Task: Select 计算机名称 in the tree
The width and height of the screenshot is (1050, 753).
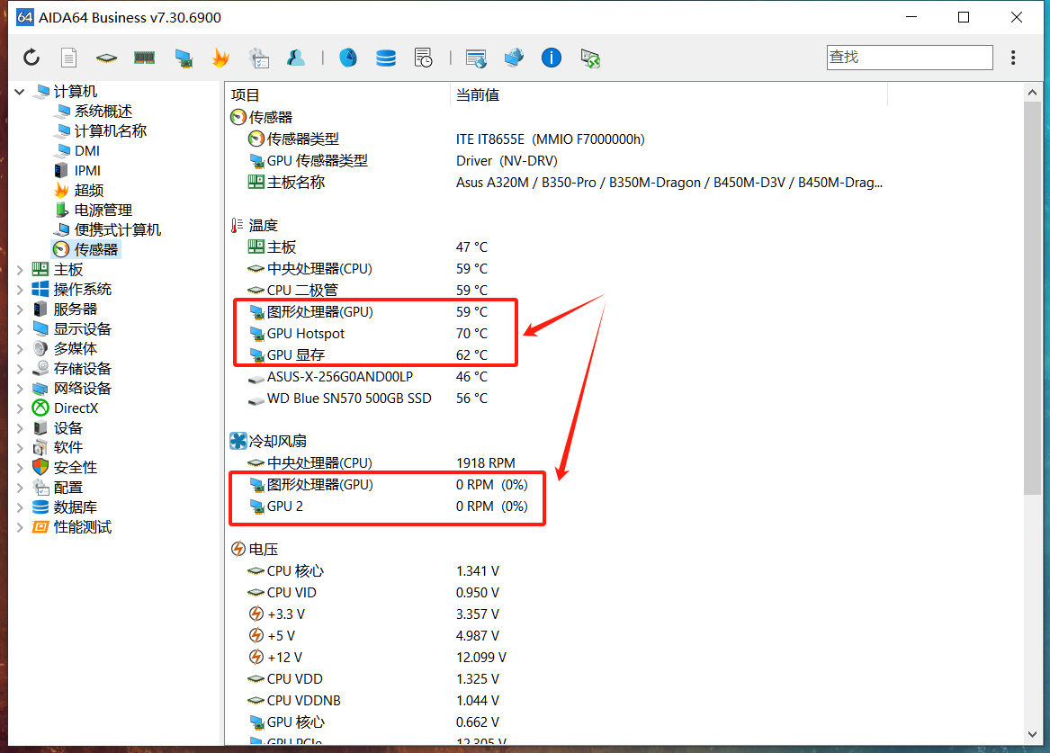Action: pos(111,131)
